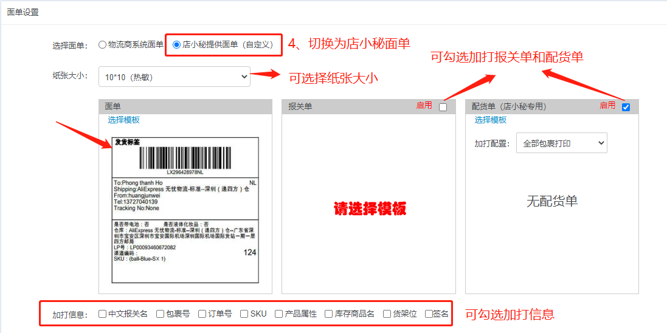Check the SKU checkbox

tap(244, 314)
